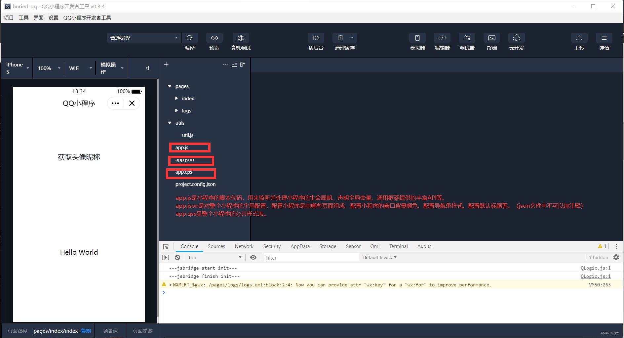Open cloud development icon
This screenshot has width=624, height=338.
517,38
